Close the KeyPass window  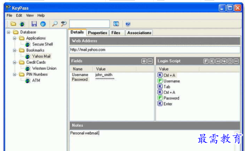[238, 8]
